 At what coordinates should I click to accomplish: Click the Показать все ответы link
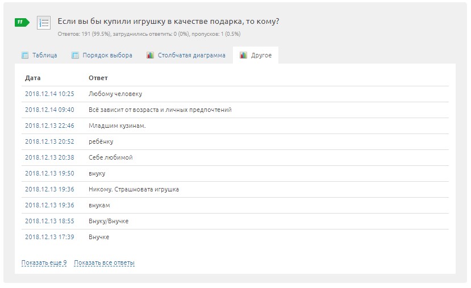pyautogui.click(x=104, y=263)
